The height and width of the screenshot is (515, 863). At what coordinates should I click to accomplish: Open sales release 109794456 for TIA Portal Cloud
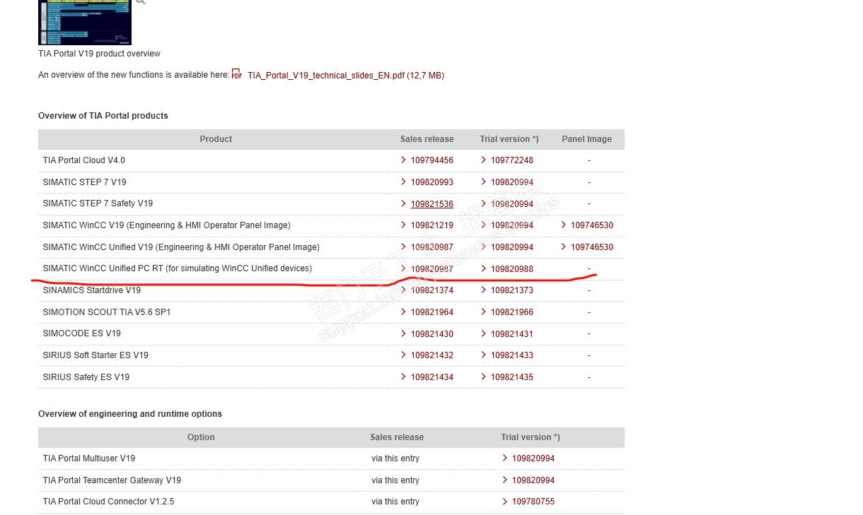(x=432, y=160)
